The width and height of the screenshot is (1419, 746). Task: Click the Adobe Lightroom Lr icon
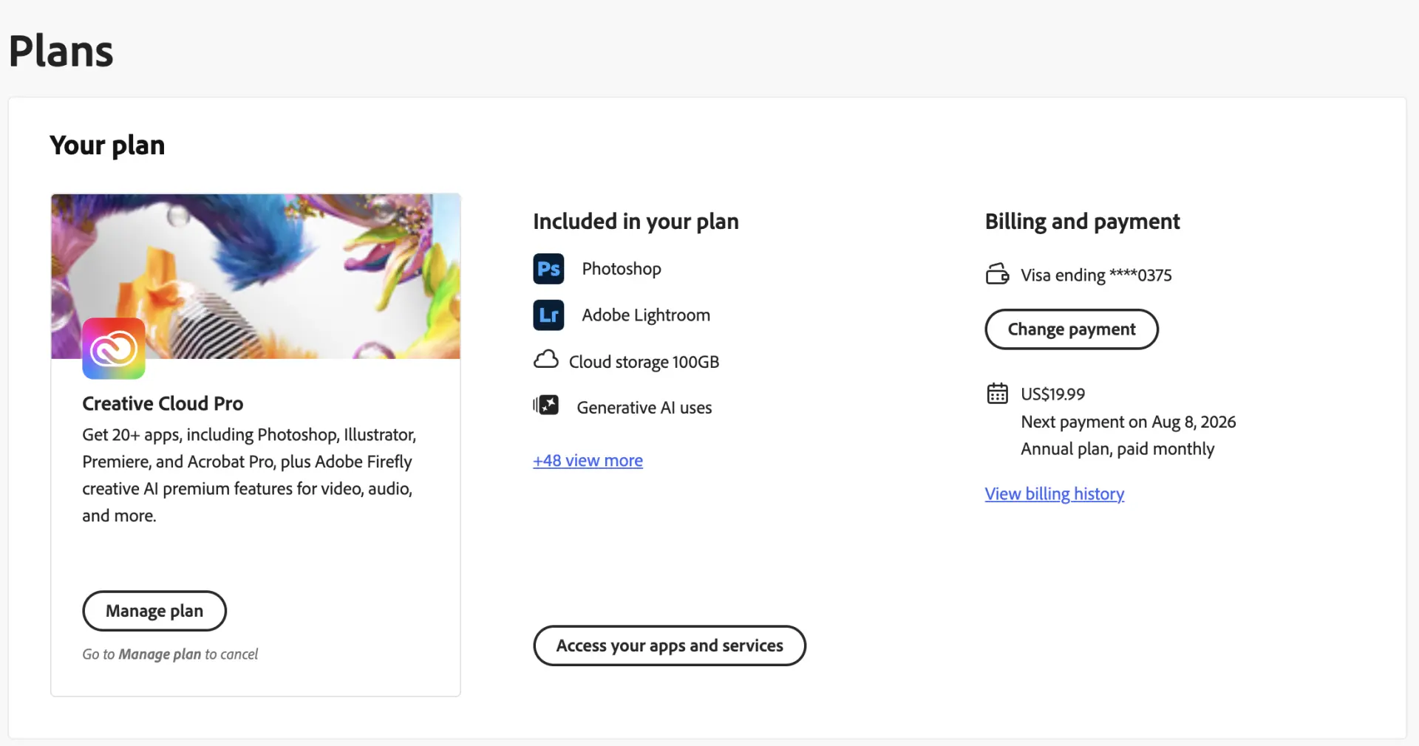pyautogui.click(x=548, y=315)
